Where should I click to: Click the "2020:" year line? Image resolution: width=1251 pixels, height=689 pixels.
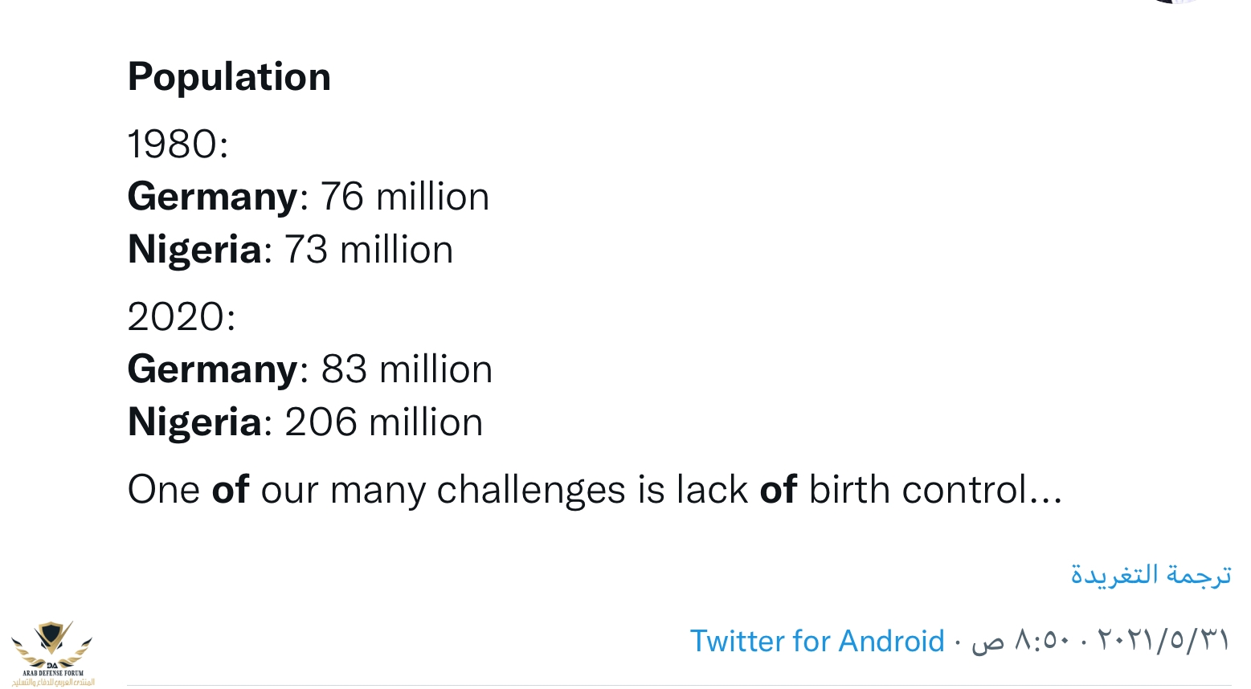(x=182, y=316)
